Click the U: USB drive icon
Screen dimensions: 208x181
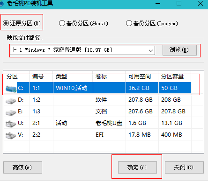point(11,124)
